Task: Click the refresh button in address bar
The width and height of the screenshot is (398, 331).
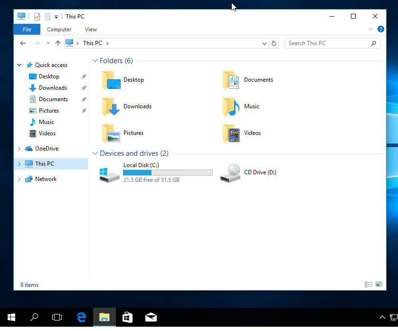Action: tap(274, 43)
